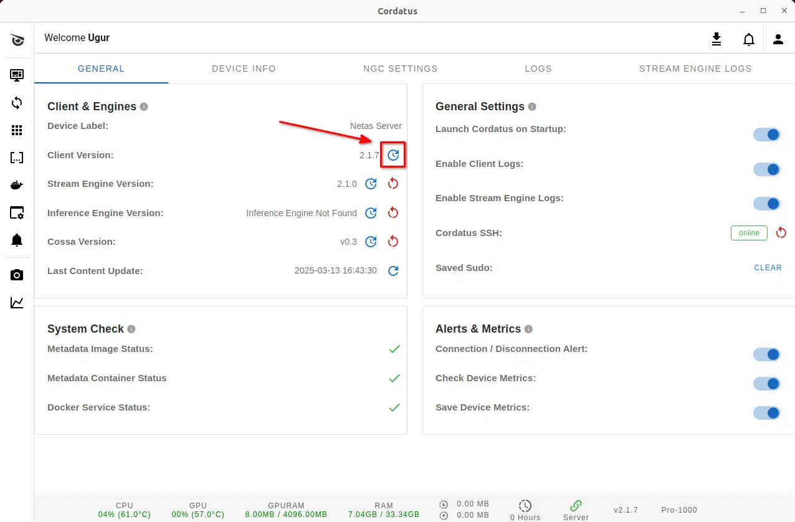This screenshot has width=795, height=522.
Task: Open the metrics chart icon in sidebar
Action: tap(17, 303)
